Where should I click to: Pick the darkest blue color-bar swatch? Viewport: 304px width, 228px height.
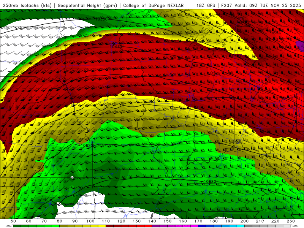202,226
